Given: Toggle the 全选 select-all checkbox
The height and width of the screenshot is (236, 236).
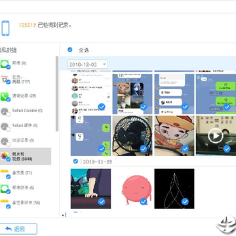Looking at the screenshot, I should tap(70, 50).
